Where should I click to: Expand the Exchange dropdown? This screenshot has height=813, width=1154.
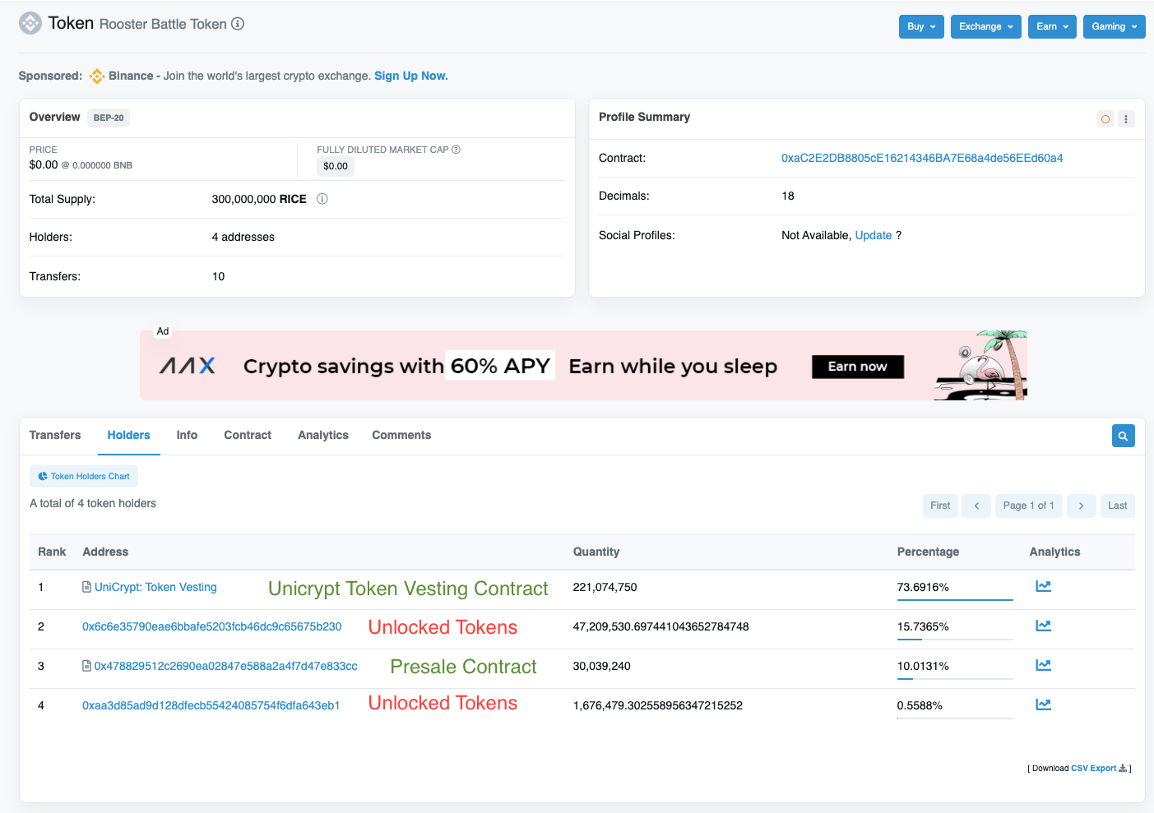pyautogui.click(x=985, y=26)
